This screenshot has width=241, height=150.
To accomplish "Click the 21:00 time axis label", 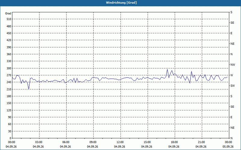I will click(x=202, y=142).
